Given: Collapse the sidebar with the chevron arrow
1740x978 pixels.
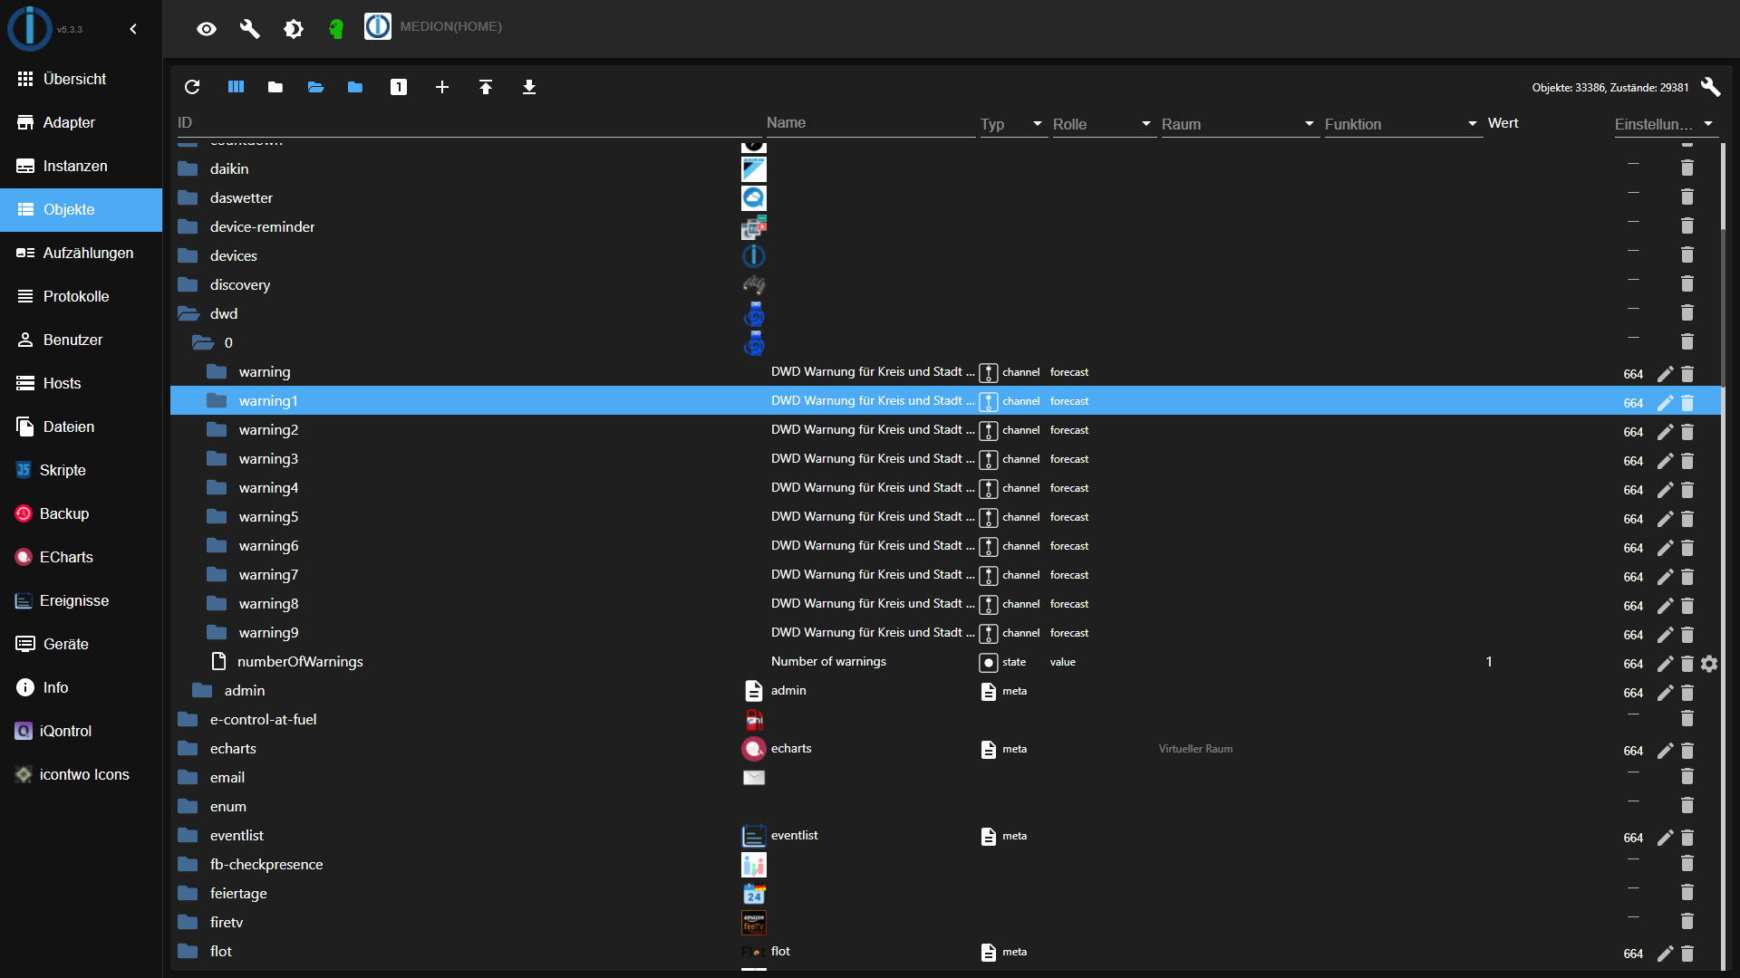Looking at the screenshot, I should click(133, 29).
